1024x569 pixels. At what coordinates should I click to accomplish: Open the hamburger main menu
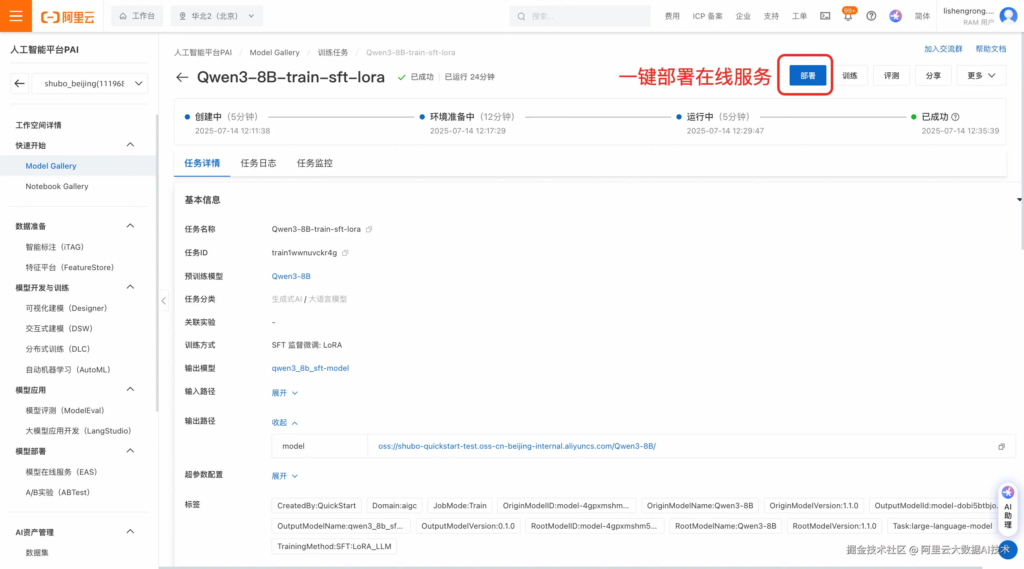click(16, 16)
